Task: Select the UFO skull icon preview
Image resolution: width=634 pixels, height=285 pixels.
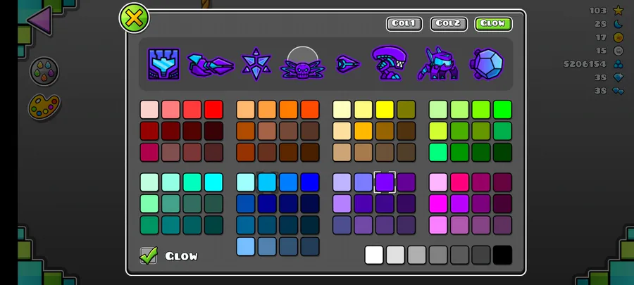Action: pos(302,64)
